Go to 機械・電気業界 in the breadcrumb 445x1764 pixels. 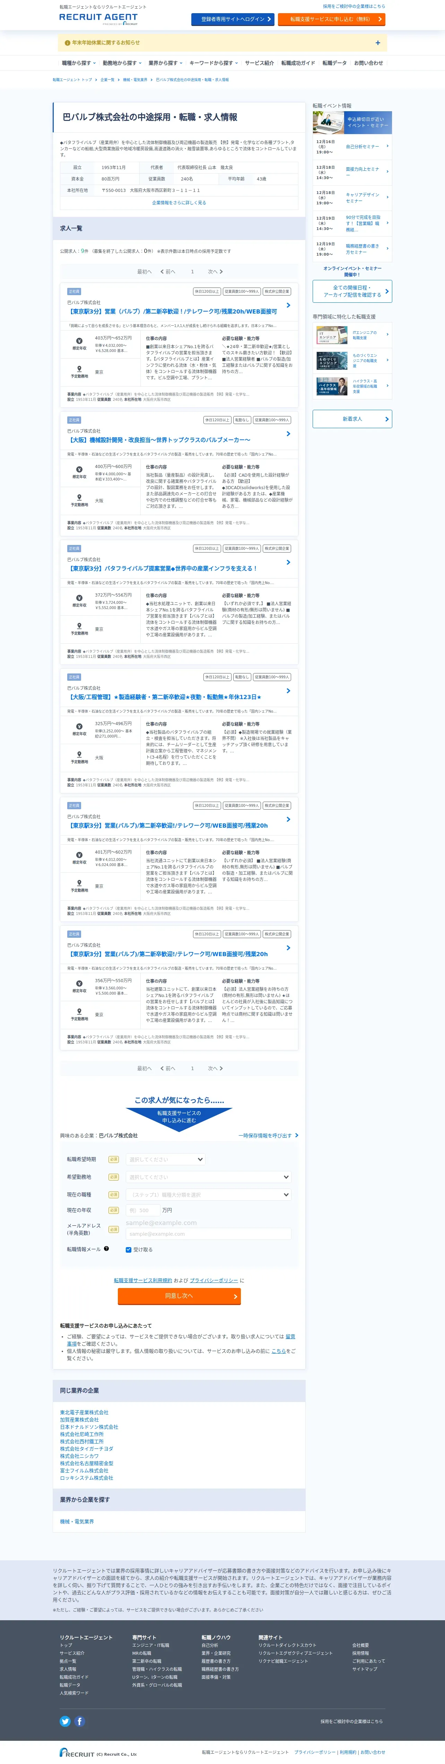[135, 80]
